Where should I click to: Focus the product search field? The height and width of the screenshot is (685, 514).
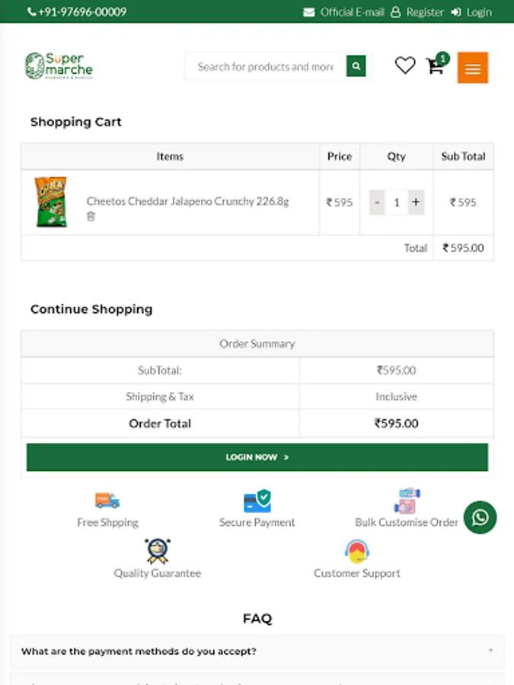coord(265,66)
